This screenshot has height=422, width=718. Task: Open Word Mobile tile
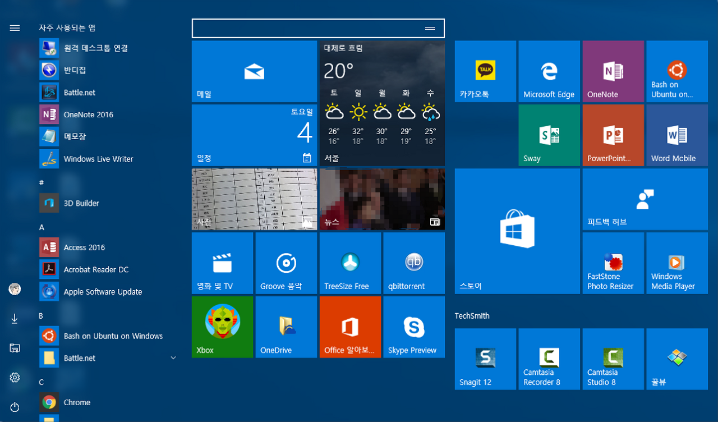tap(677, 135)
